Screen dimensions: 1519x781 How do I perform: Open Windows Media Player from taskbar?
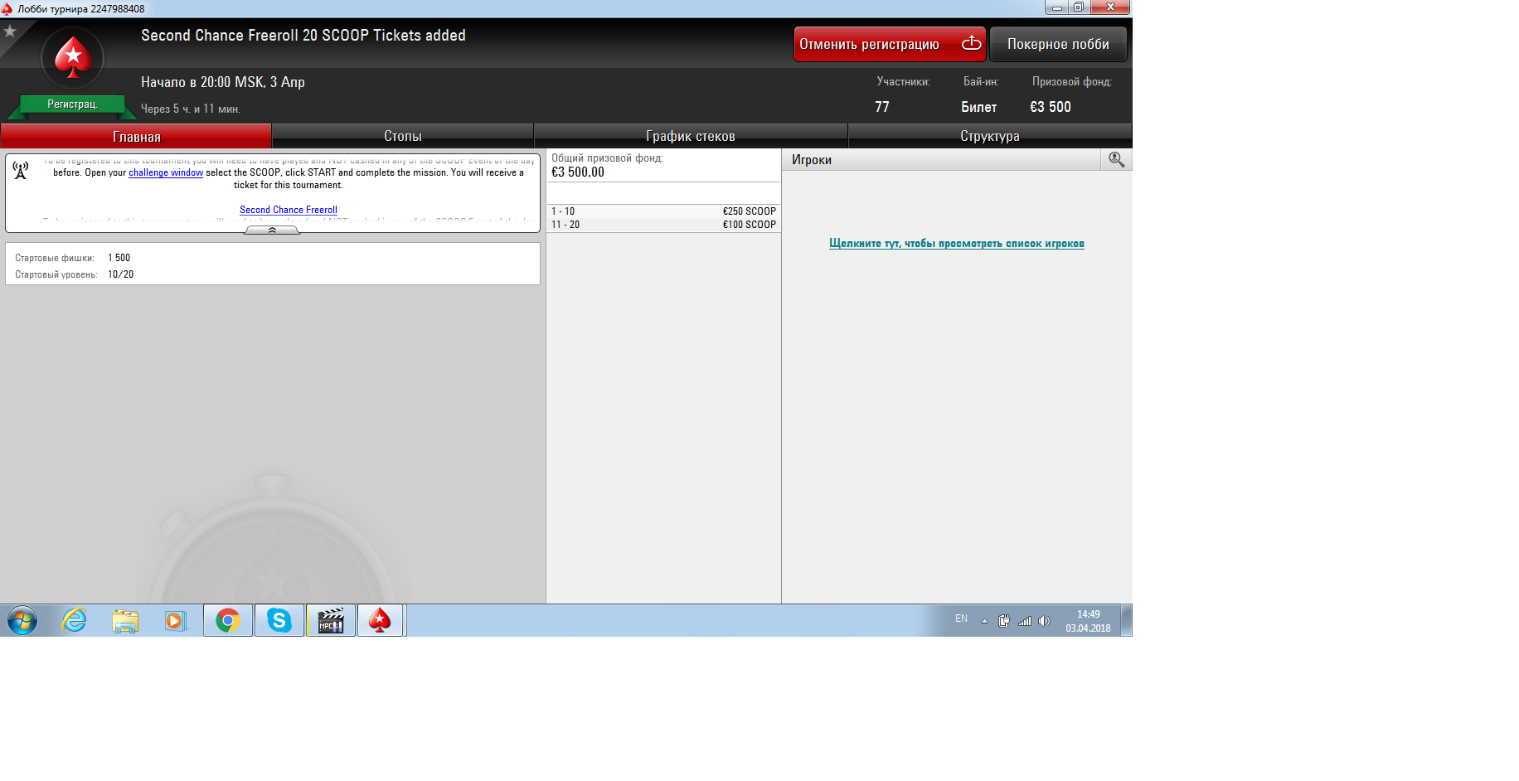click(x=176, y=620)
